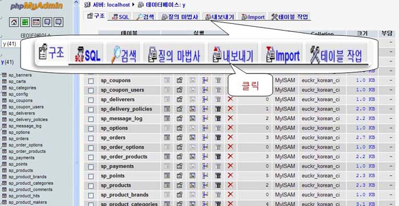Viewport: 399px width, 206px height.
Task: Open sp_categories in the sidebar table list
Action: pyautogui.click(x=22, y=88)
